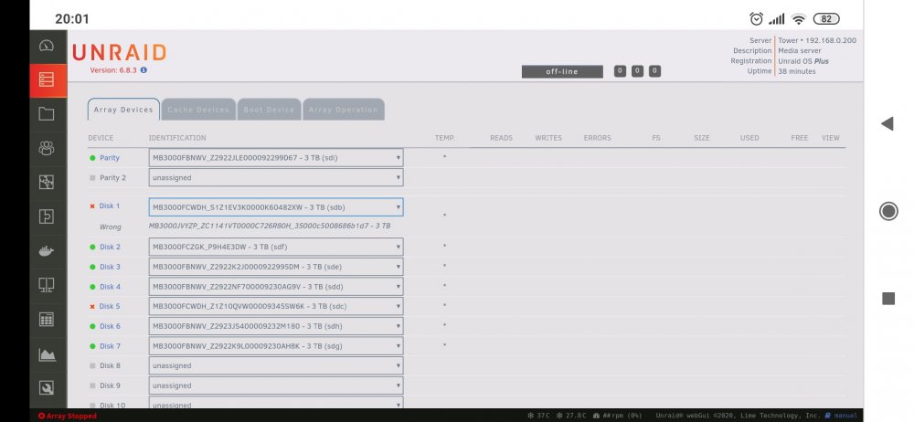Click the 37 C temperature footer entry
914x422 pixels.
pos(538,416)
